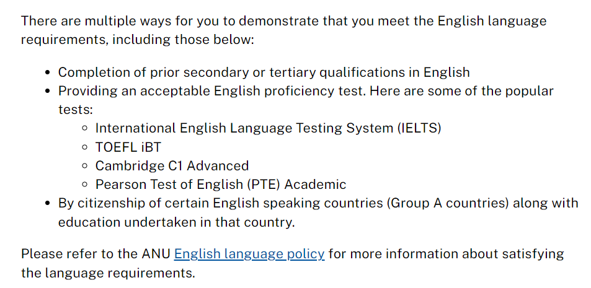This screenshot has width=591, height=288.
Task: Click the 'Pearson Test of English (PTE) Academic' item
Action: [220, 185]
